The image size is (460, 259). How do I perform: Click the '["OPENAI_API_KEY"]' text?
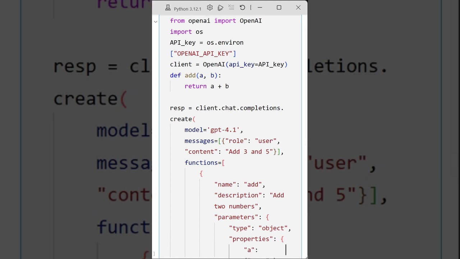coord(203,54)
